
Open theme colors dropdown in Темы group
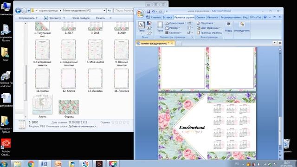149,23
